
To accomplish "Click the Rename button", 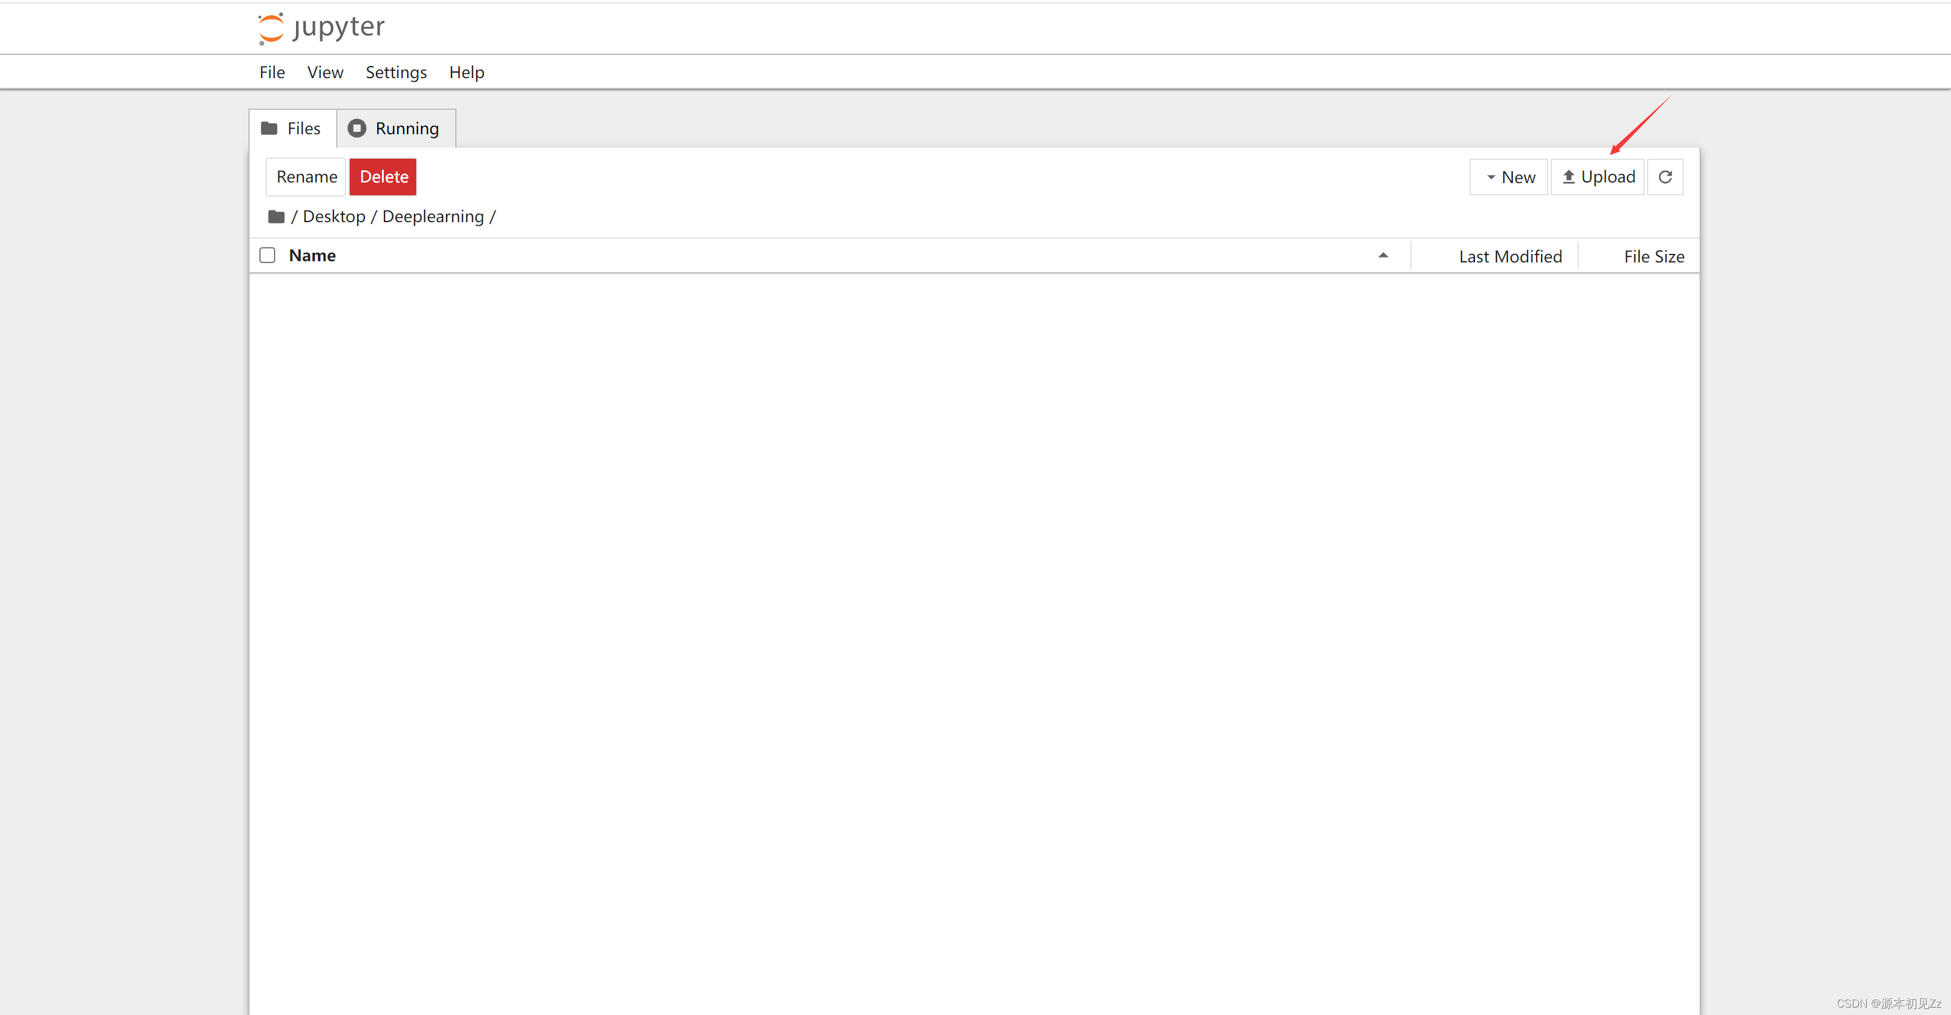I will point(306,177).
